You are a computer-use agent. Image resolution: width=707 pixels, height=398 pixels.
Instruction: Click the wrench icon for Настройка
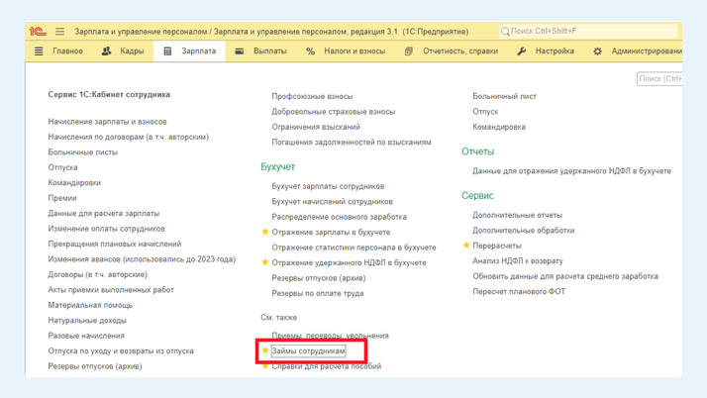(522, 51)
